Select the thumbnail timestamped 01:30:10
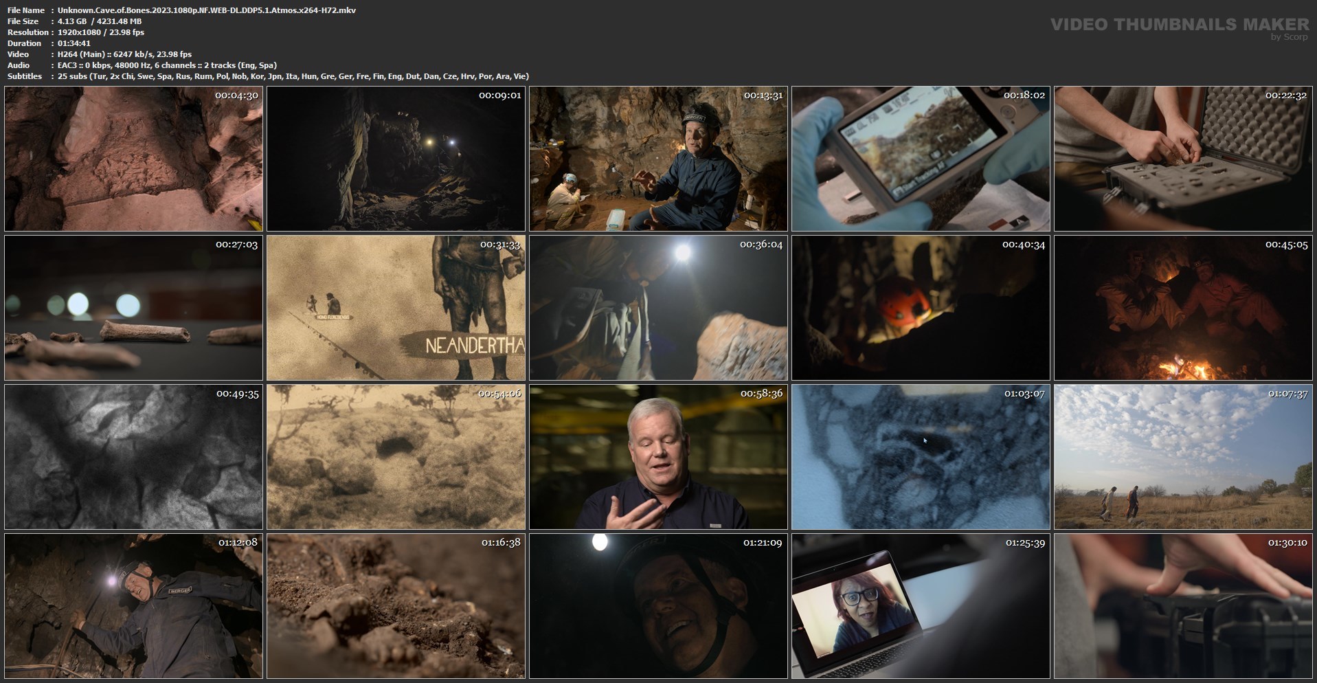 tap(1183, 606)
